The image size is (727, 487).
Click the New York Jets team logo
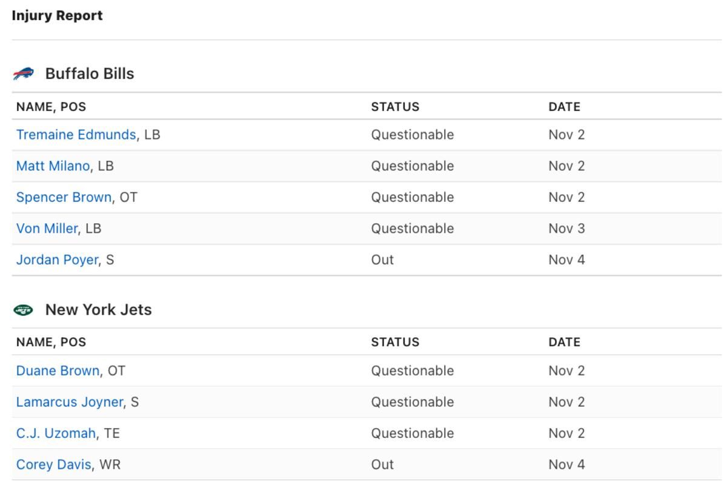pyautogui.click(x=24, y=310)
